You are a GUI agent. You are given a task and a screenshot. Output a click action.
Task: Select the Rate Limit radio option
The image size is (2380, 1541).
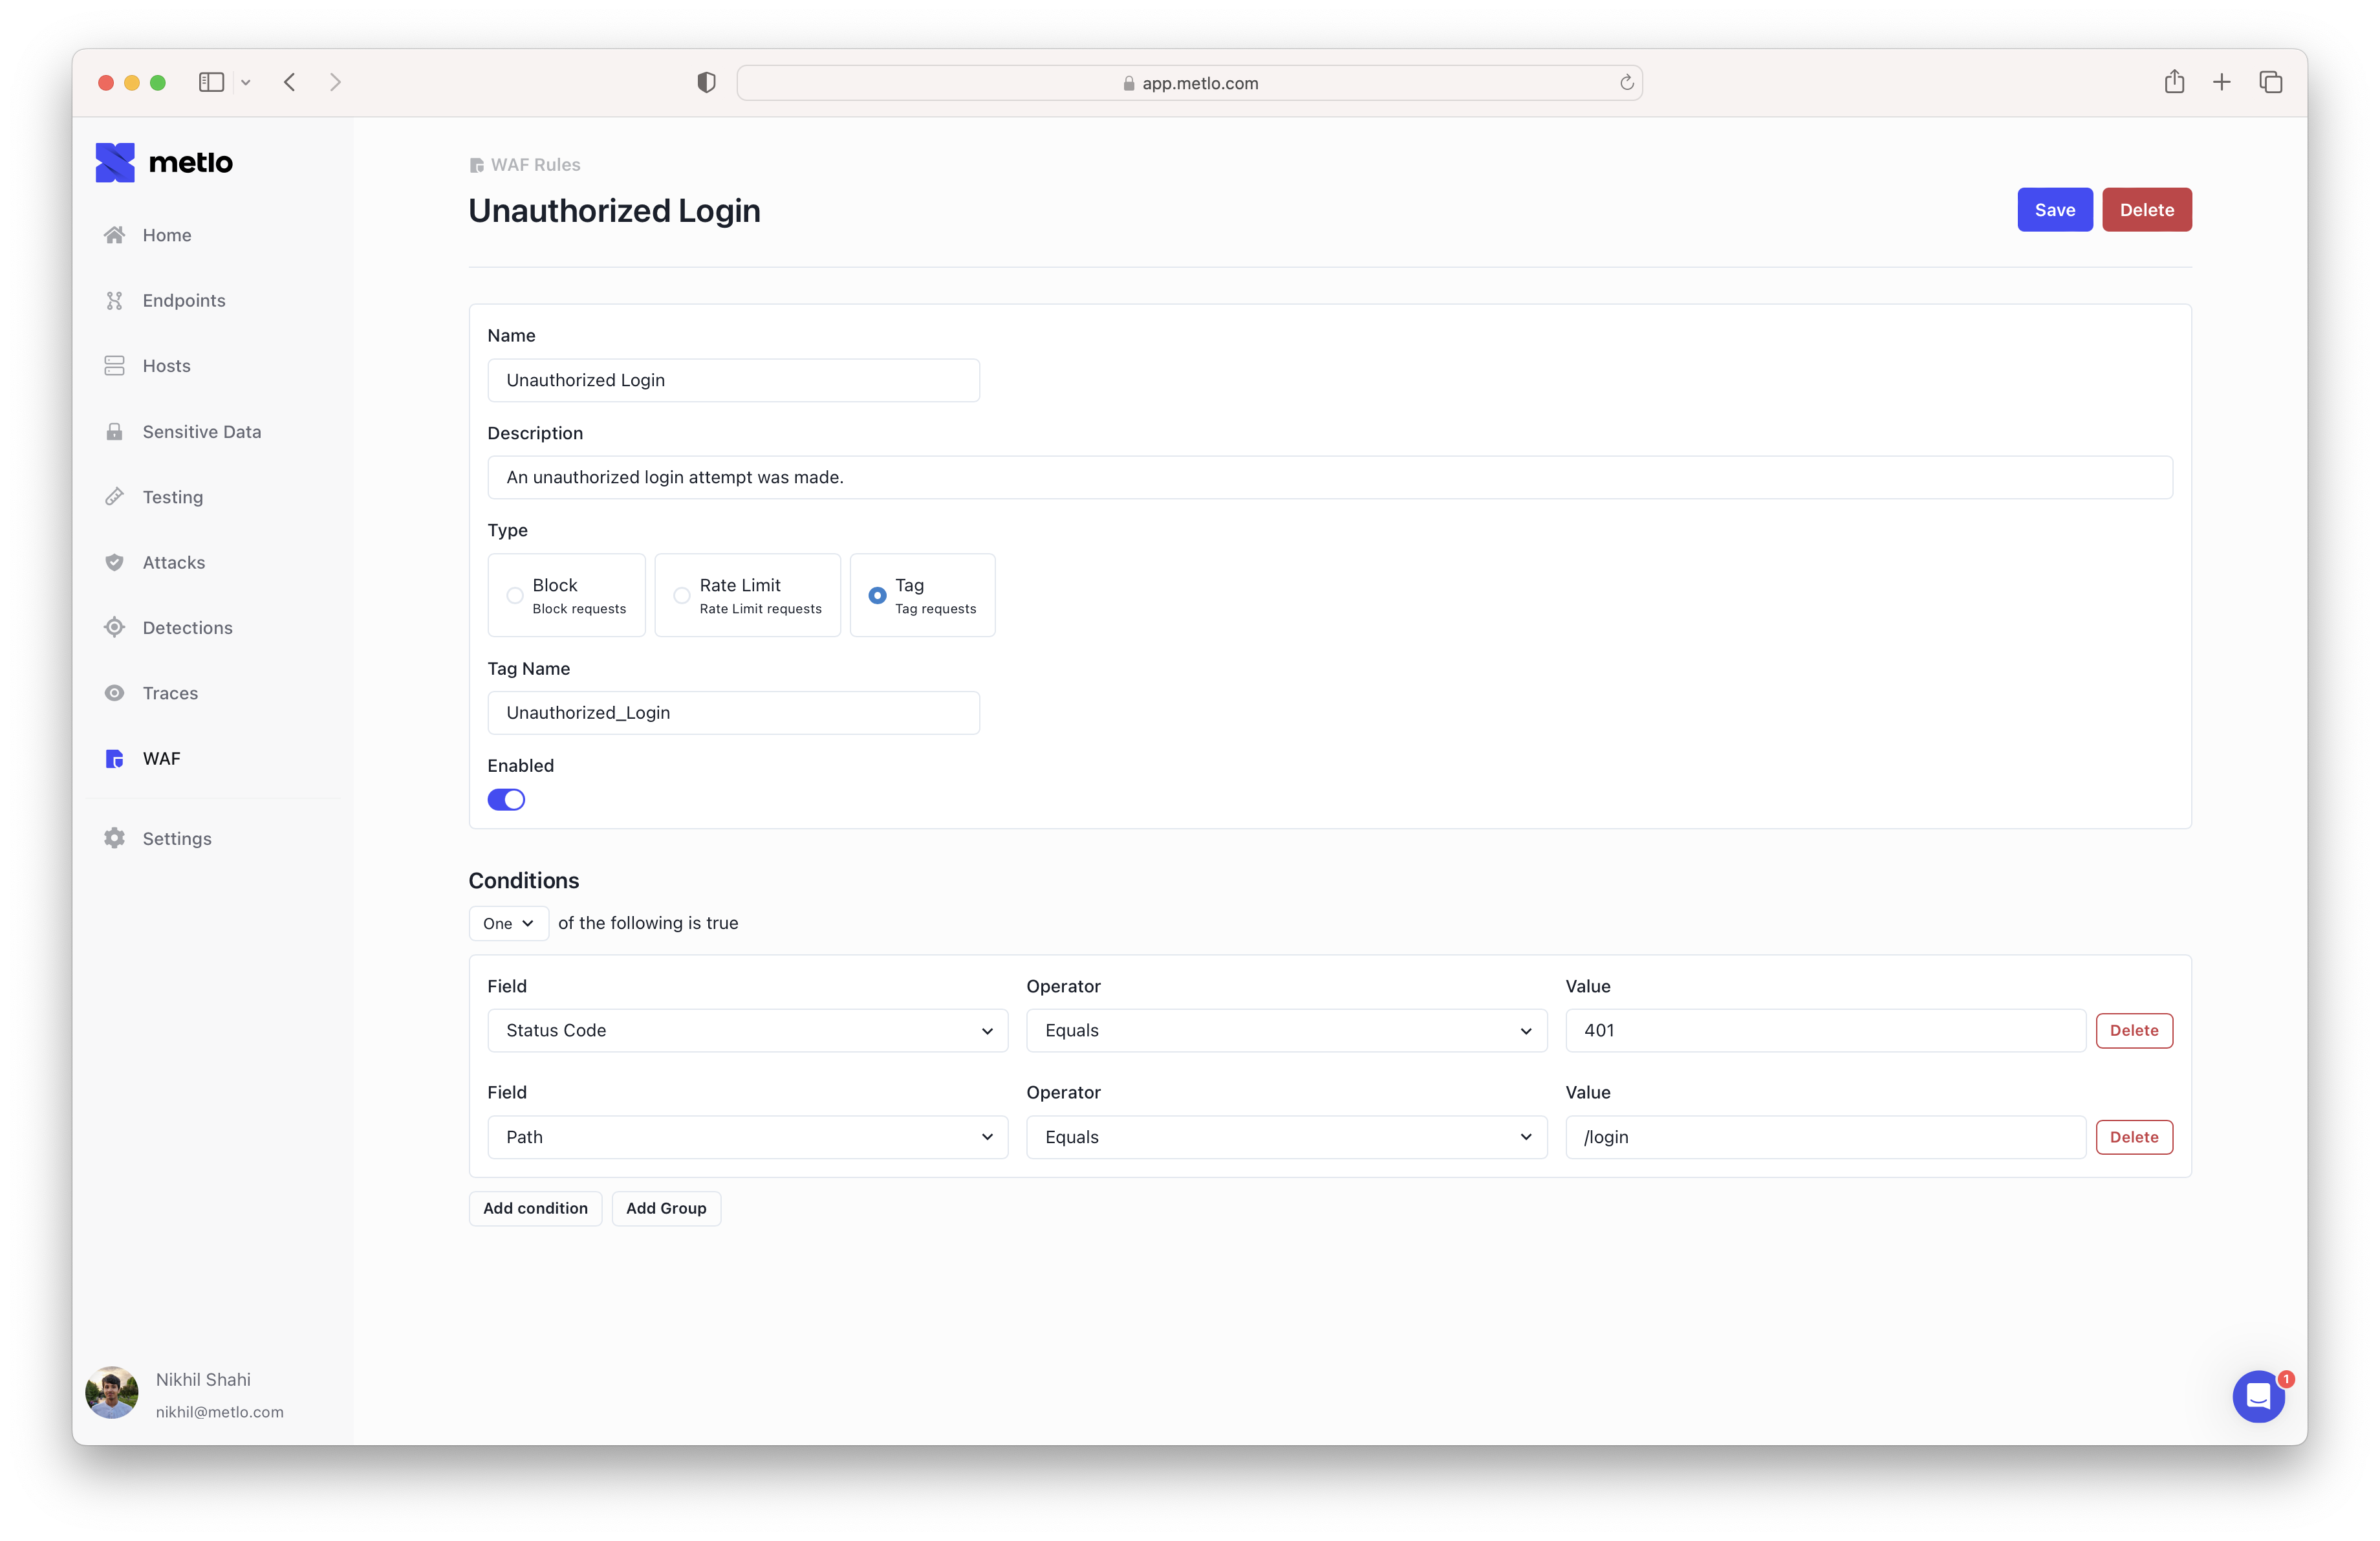pos(682,595)
